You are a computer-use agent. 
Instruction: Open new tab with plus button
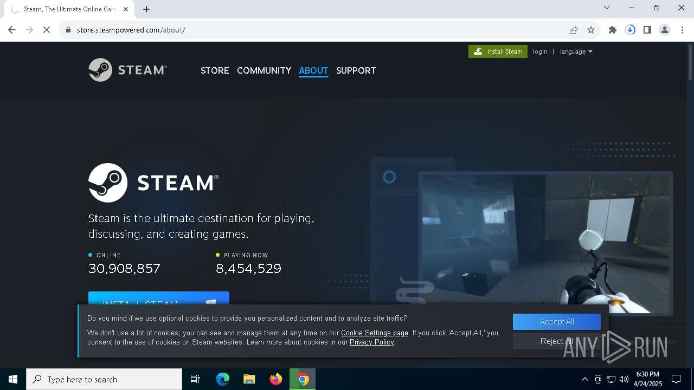(x=146, y=9)
